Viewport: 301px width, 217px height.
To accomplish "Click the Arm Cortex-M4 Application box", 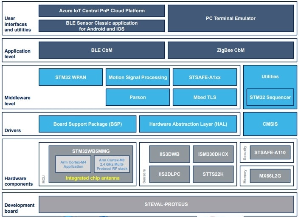I will [73, 164].
